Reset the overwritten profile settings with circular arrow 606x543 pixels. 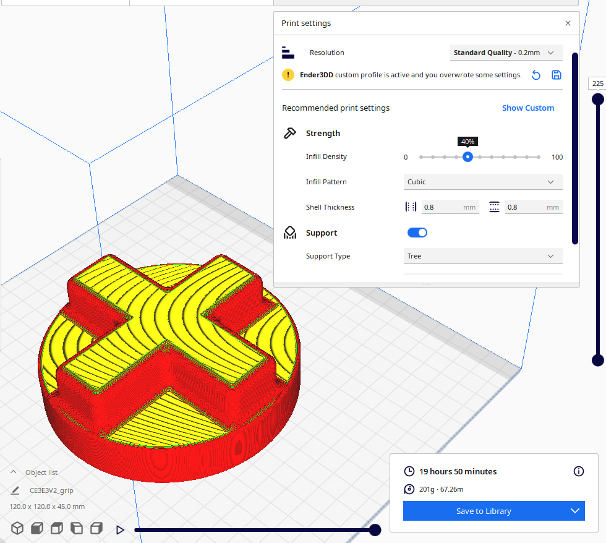[536, 75]
